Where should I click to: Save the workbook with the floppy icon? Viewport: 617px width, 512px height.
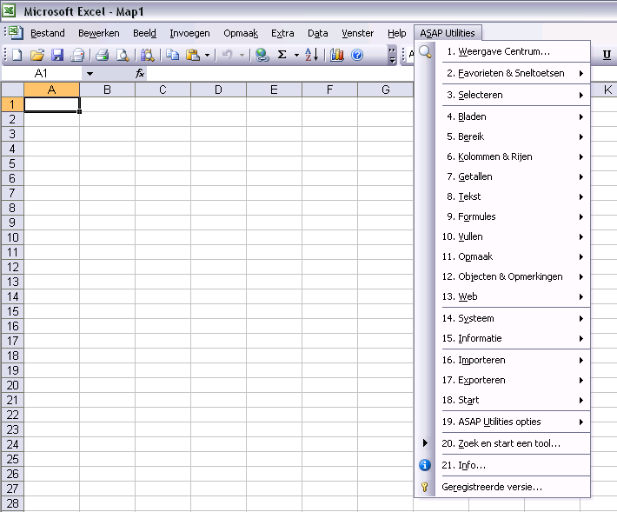(57, 55)
